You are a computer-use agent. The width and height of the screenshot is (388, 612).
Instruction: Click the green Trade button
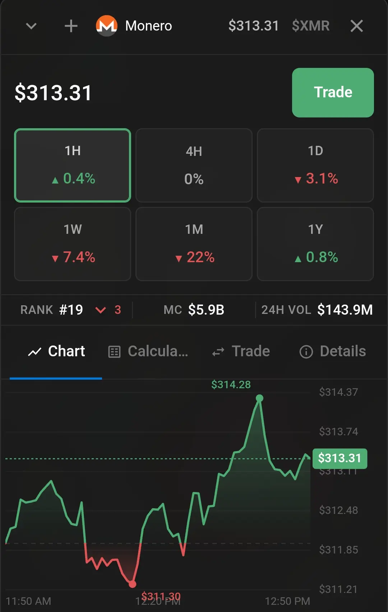coord(333,93)
